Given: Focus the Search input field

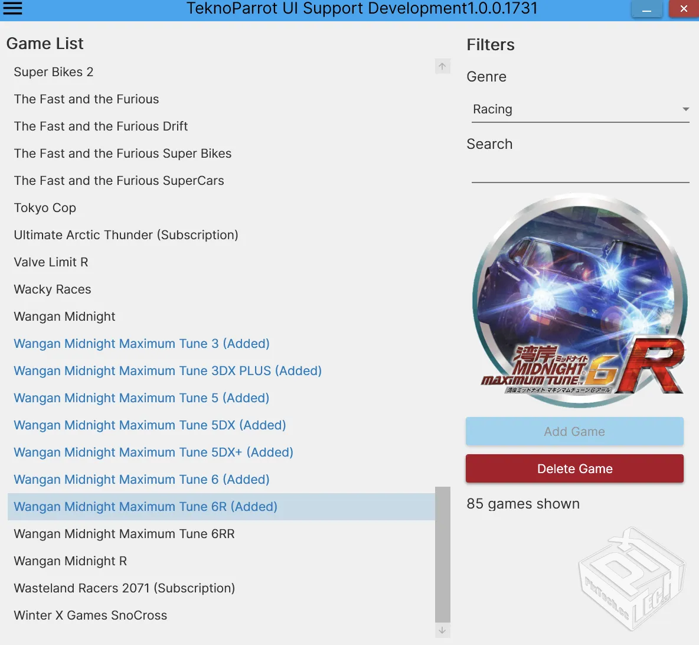Looking at the screenshot, I should pyautogui.click(x=580, y=172).
